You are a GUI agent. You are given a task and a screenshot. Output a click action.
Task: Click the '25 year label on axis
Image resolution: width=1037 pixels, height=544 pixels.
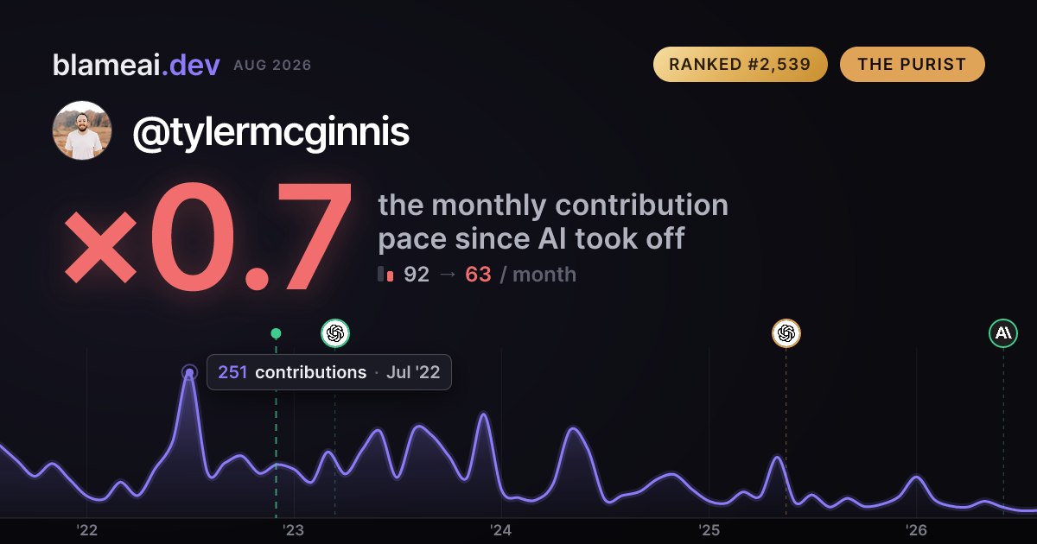pos(709,530)
